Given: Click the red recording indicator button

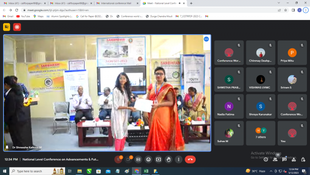Looking at the screenshot, I should coord(17,27).
